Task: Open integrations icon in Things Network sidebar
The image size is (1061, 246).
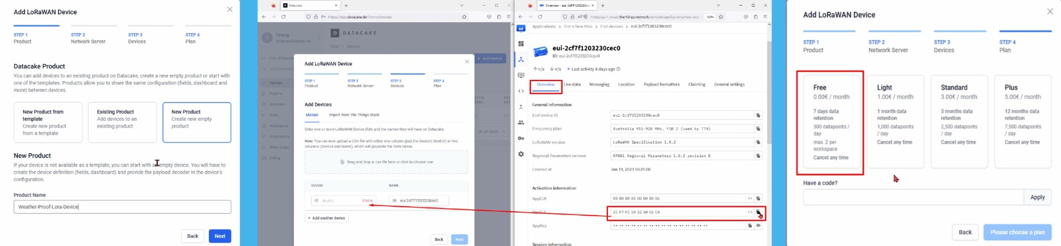Action: coord(521,106)
